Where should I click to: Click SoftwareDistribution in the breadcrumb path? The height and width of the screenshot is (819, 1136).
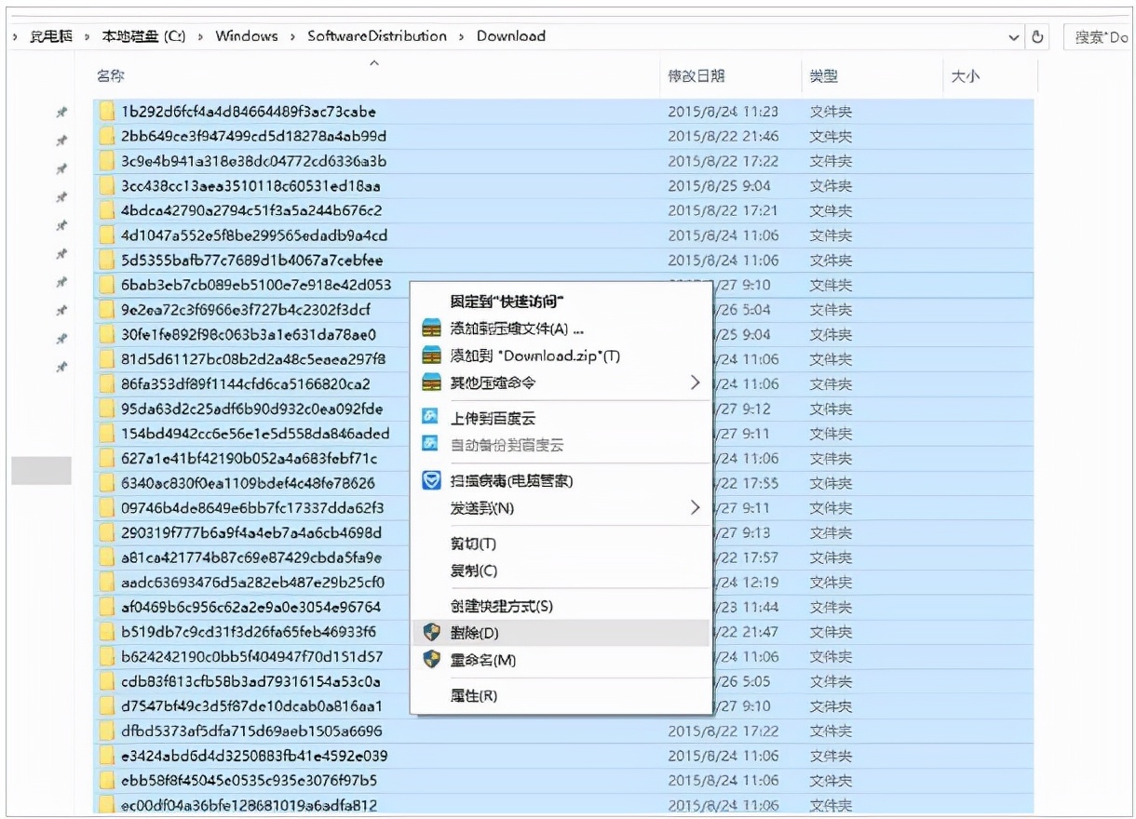377,36
